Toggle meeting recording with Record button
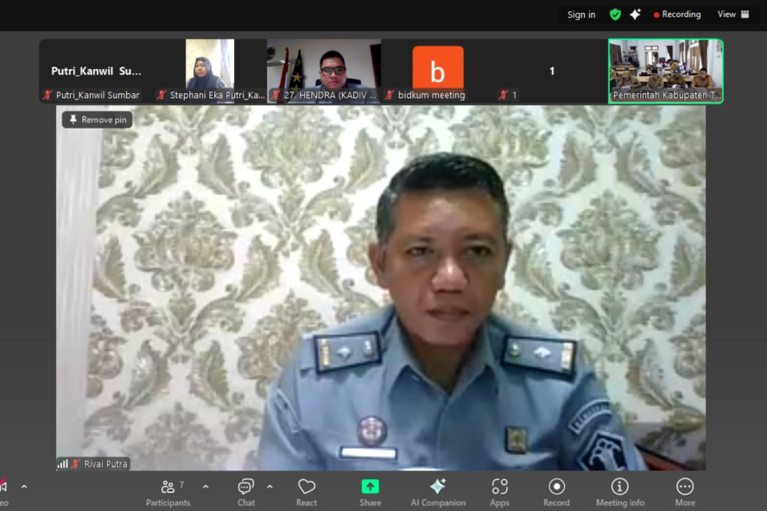 point(556,492)
